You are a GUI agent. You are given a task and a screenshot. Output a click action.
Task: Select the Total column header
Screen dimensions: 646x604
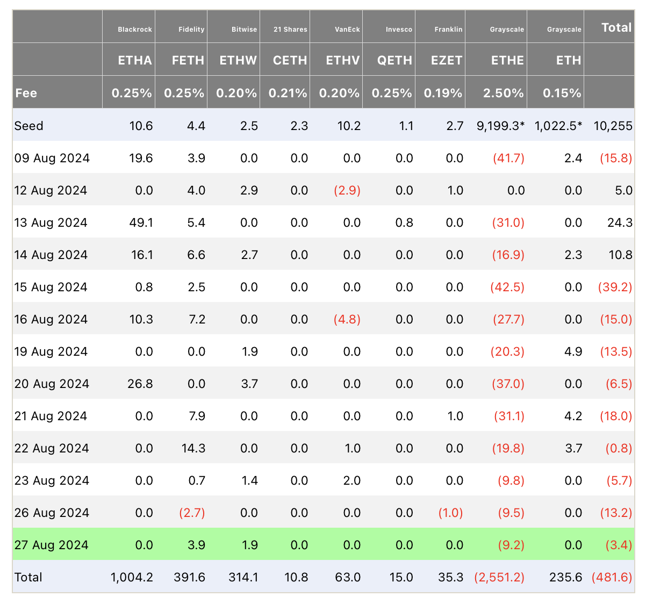point(616,27)
